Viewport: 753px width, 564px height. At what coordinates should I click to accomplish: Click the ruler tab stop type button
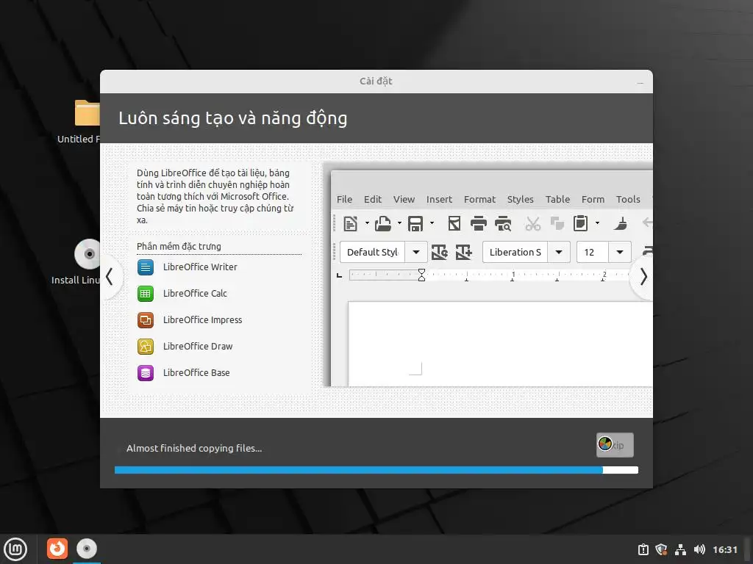pyautogui.click(x=340, y=275)
